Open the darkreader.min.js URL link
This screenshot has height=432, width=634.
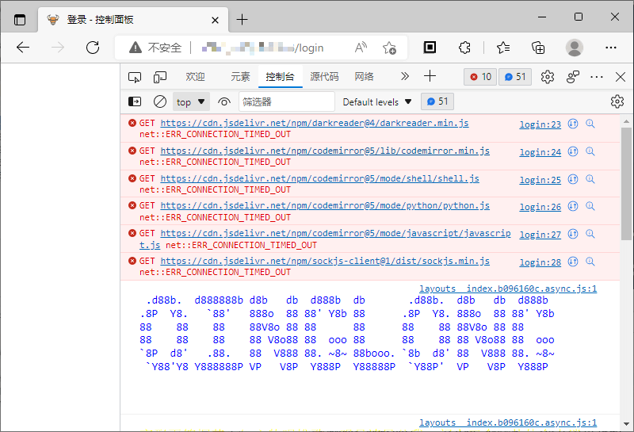(x=314, y=123)
